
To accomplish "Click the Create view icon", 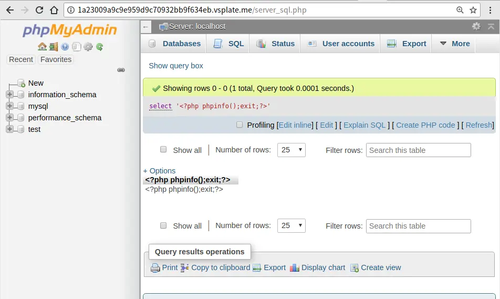I will tap(355, 267).
